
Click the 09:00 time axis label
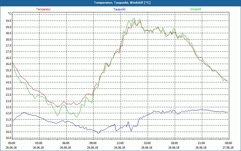pyautogui.click(x=93, y=143)
